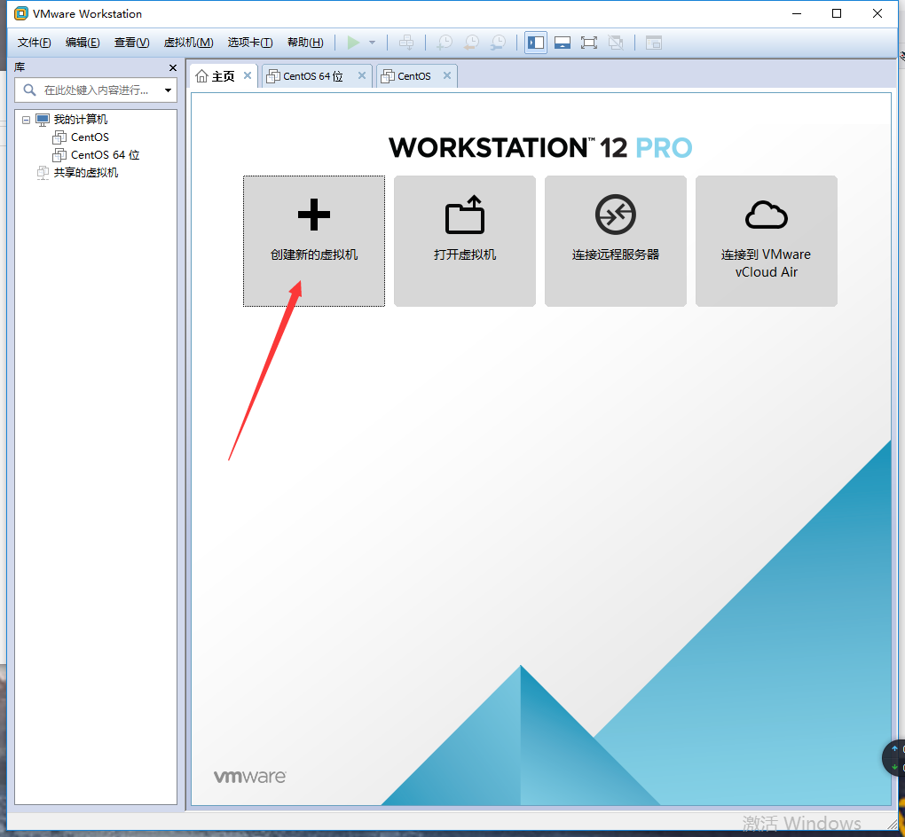Image resolution: width=905 pixels, height=837 pixels.
Task: Open the power options dropdown arrow
Action: click(x=373, y=43)
